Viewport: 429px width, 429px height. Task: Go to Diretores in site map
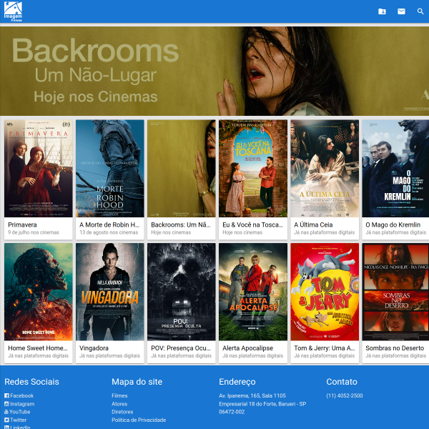click(x=122, y=412)
